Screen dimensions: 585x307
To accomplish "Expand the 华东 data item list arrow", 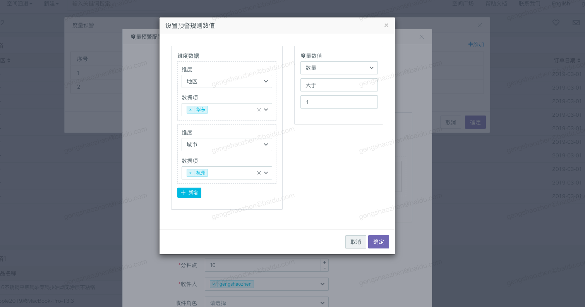I will point(266,110).
